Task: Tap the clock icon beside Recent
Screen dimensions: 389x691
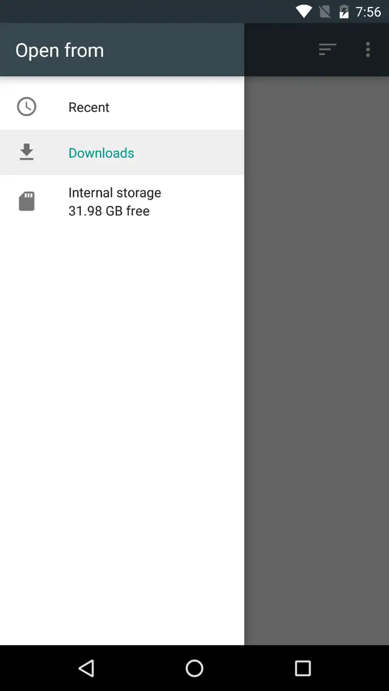Action: [26, 107]
